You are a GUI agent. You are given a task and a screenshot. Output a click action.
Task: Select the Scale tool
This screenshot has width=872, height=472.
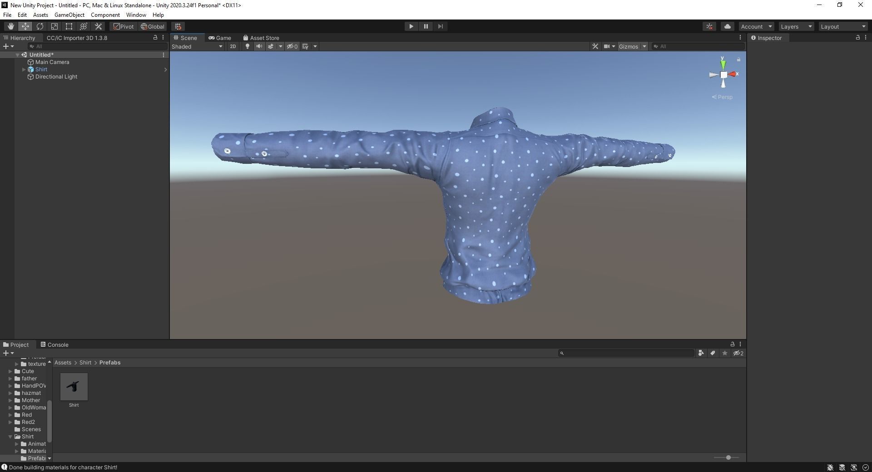pyautogui.click(x=54, y=26)
